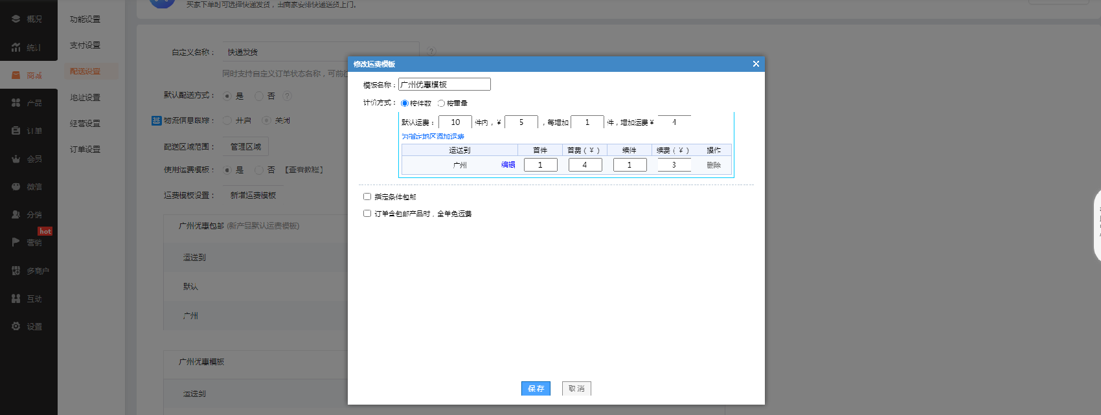Check 订单含包邮产品时，全单免运费 option
The image size is (1101, 415).
[x=367, y=214]
